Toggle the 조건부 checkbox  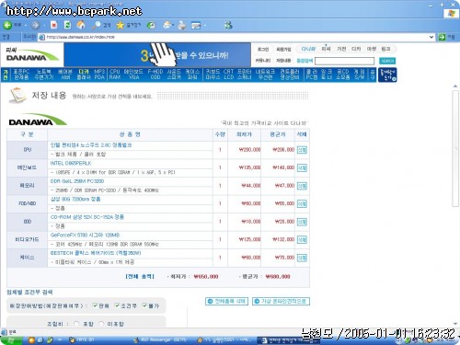pyautogui.click(x=117, y=305)
